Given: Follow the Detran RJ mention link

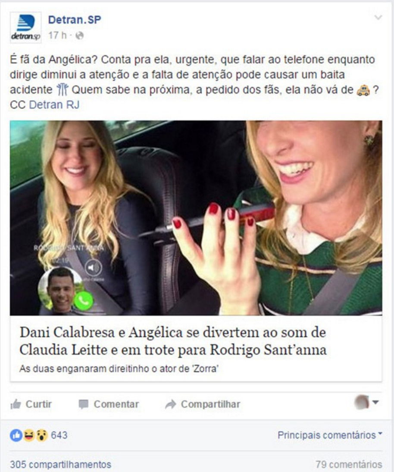Looking at the screenshot, I should 54,105.
